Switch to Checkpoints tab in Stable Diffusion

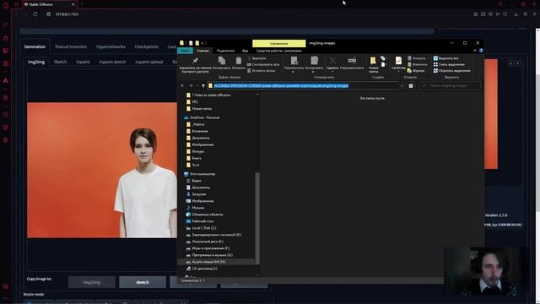tap(146, 46)
